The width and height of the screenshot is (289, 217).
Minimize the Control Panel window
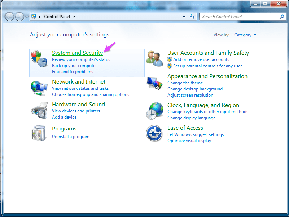[x=255, y=4]
